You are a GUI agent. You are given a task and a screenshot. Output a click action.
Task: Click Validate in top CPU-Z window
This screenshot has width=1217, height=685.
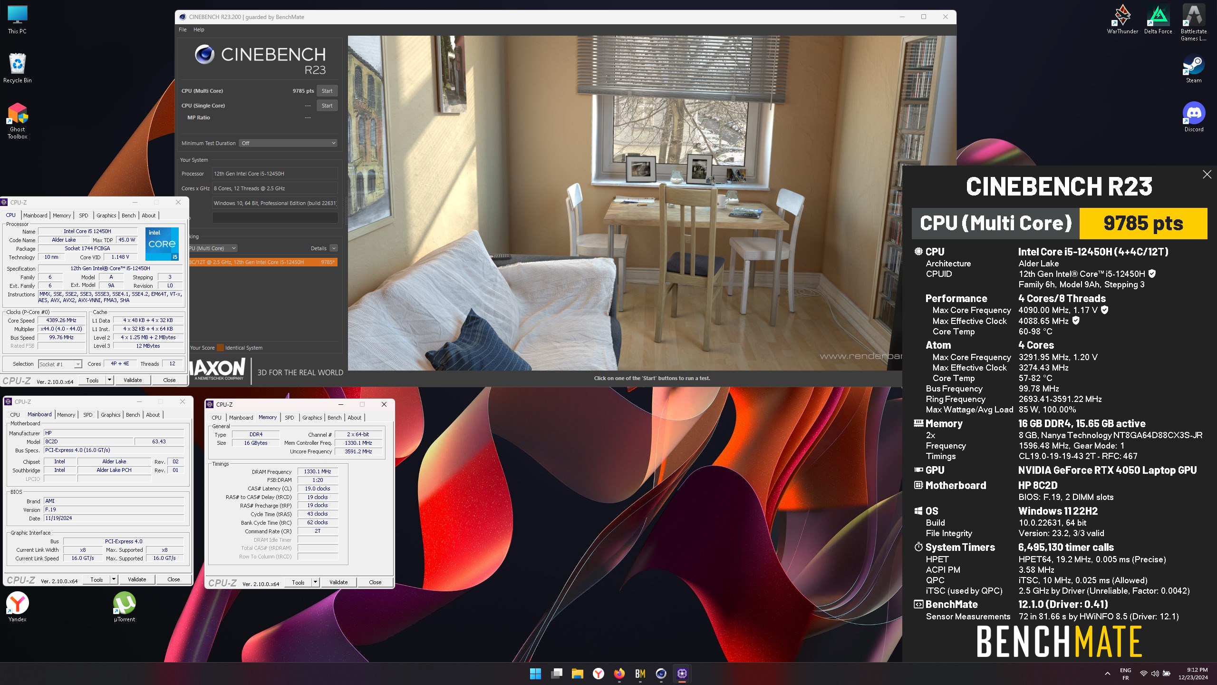coord(133,380)
